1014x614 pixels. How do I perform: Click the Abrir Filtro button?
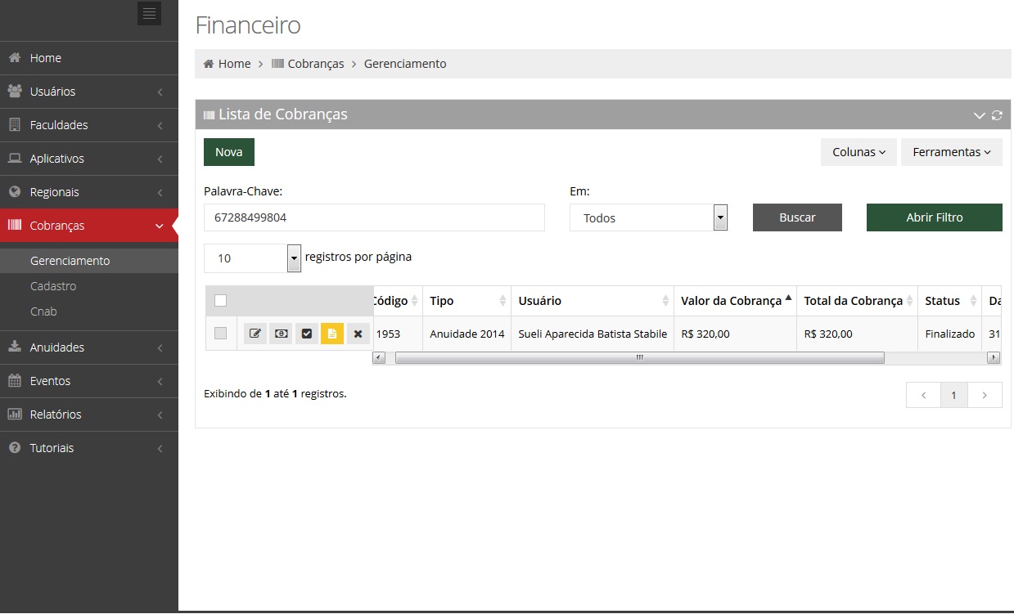[x=934, y=217]
